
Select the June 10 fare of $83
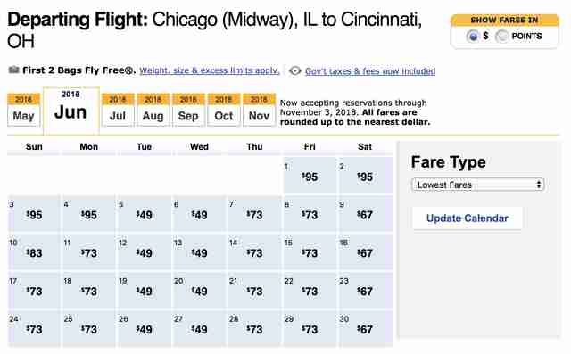pyautogui.click(x=34, y=252)
